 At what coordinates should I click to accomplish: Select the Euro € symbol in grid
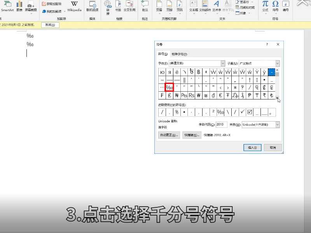point(220,95)
